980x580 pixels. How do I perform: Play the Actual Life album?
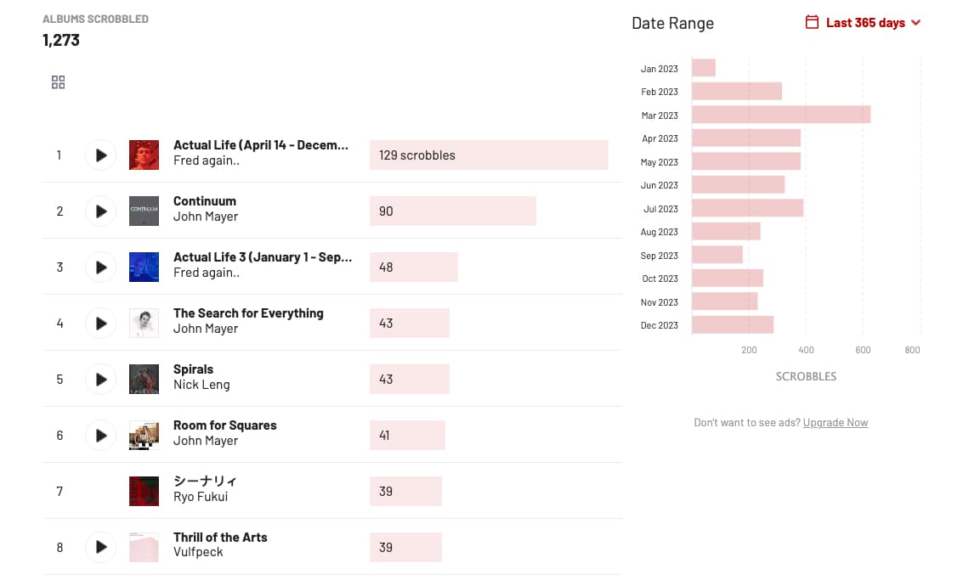tap(100, 155)
